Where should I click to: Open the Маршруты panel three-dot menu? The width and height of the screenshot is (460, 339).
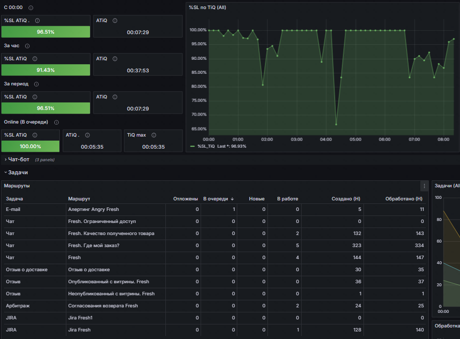(424, 186)
